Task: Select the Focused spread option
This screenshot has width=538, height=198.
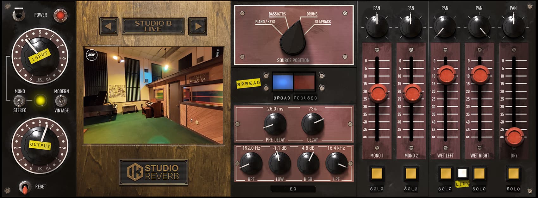Action: [x=305, y=82]
